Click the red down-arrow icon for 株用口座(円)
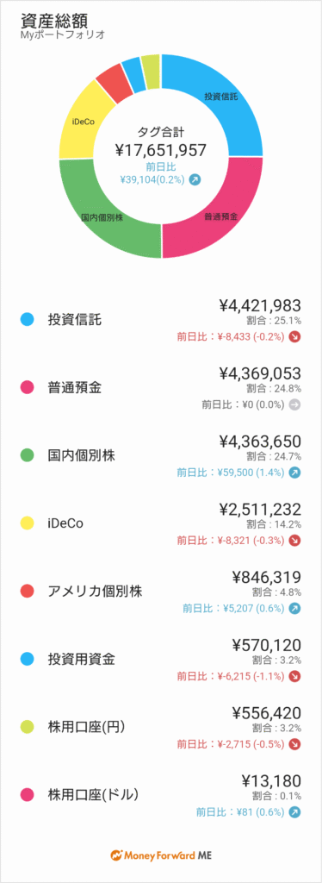 295,744
